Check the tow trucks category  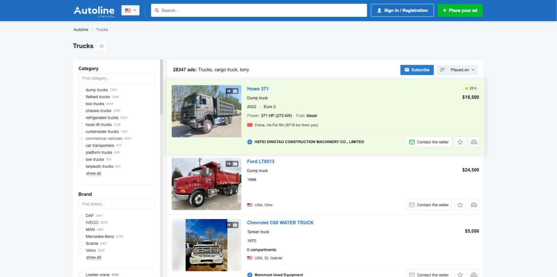click(81, 159)
